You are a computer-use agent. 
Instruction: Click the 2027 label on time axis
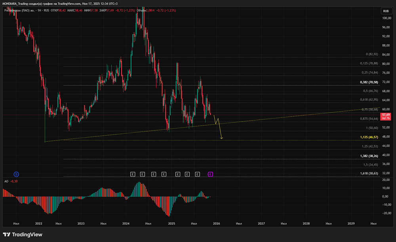tap(261, 223)
